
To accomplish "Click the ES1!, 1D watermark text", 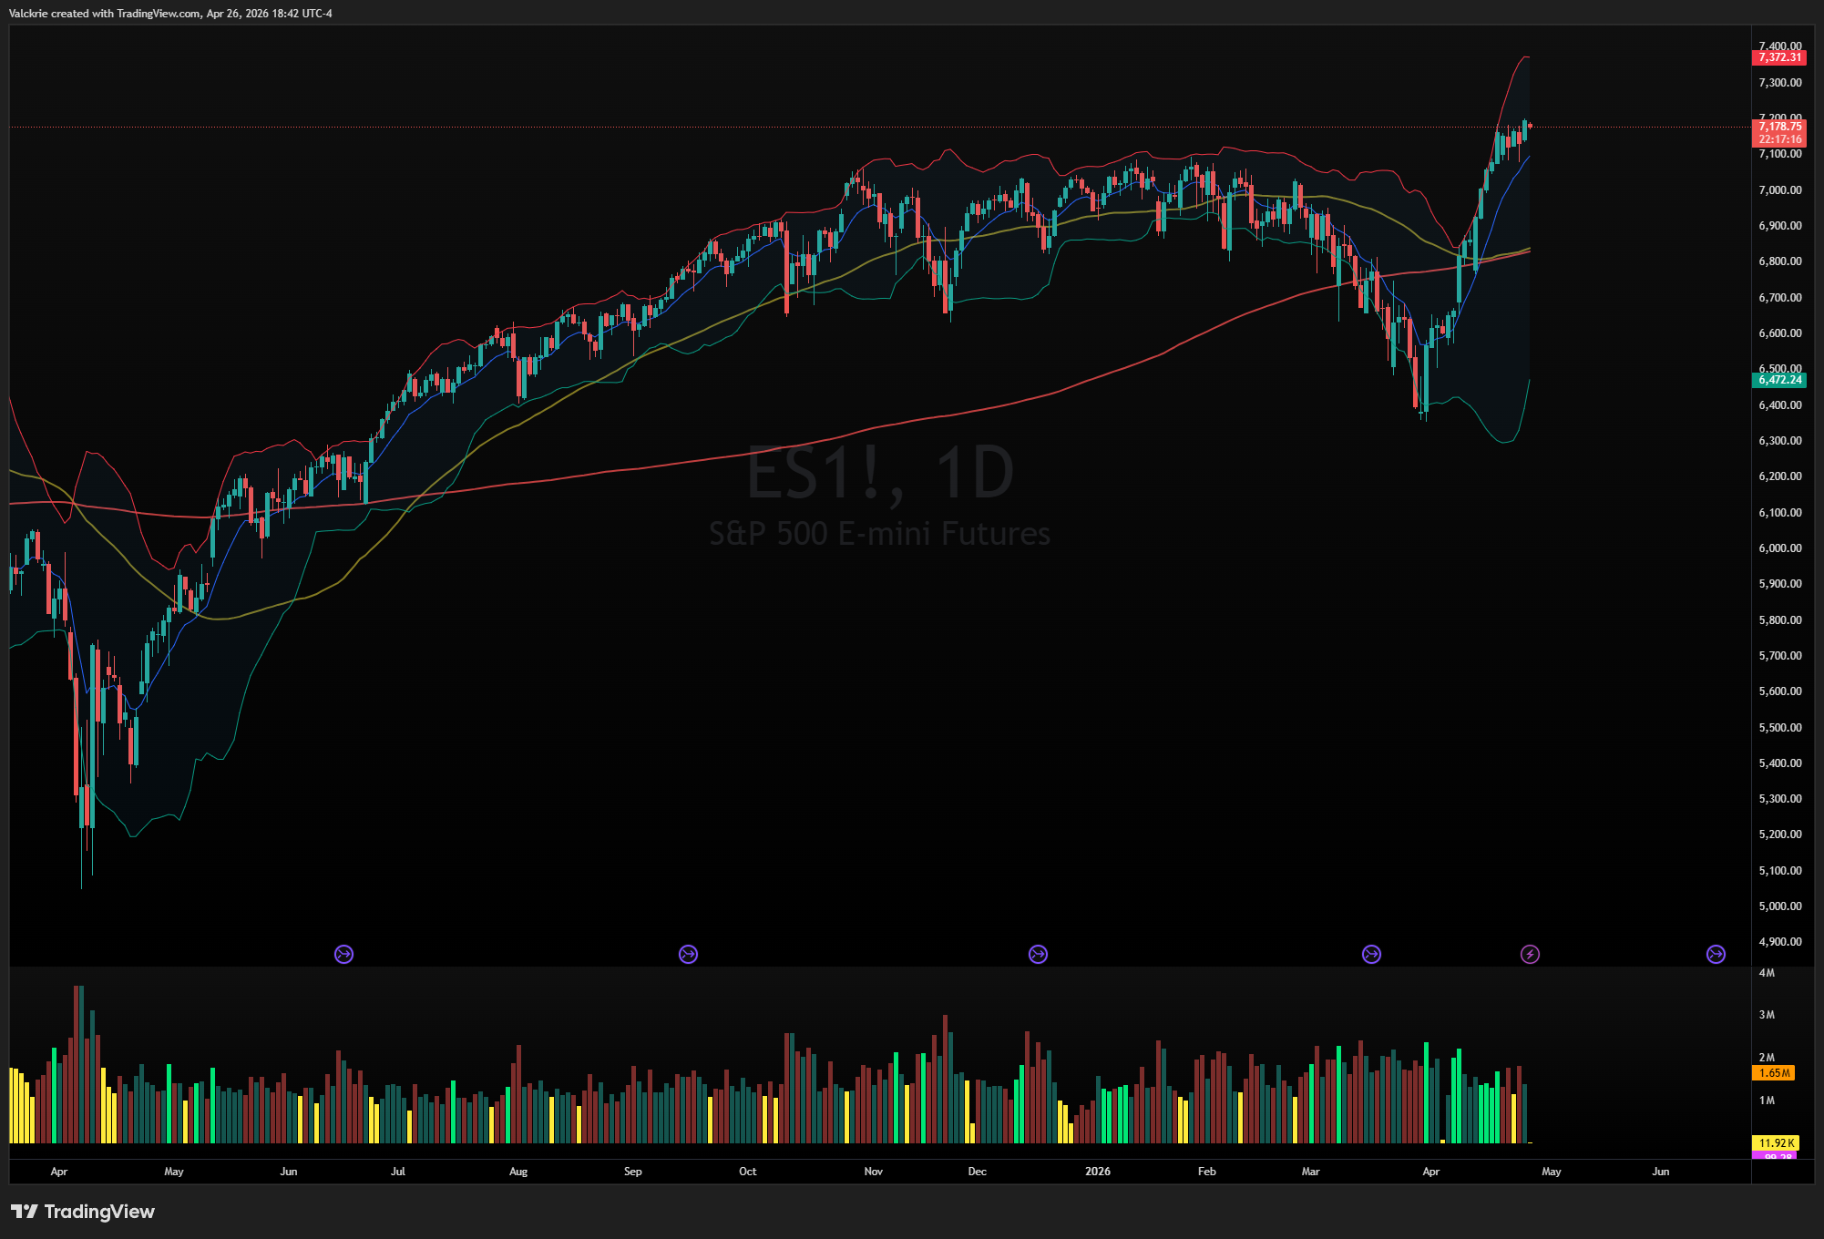I will pyautogui.click(x=879, y=473).
